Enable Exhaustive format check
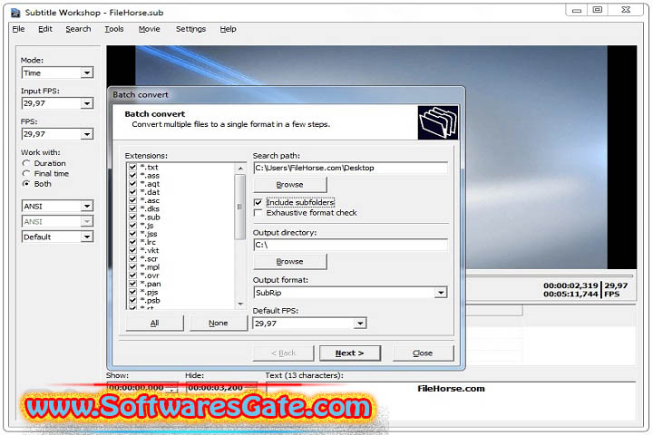This screenshot has height=435, width=653. click(258, 213)
